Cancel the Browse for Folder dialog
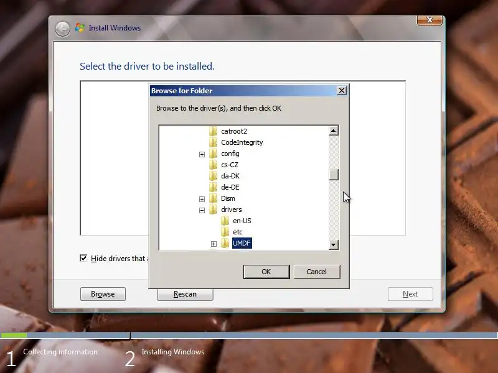The width and height of the screenshot is (498, 373). pos(317,272)
